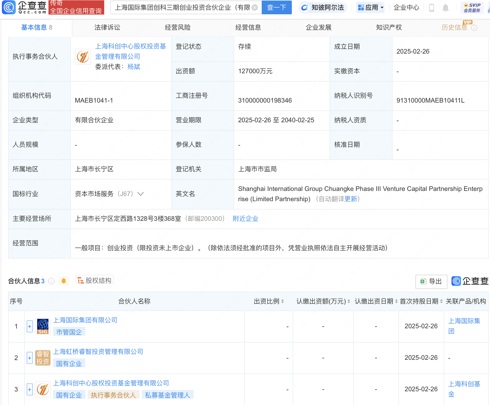The width and height of the screenshot is (490, 405).
Task: Click 国有企业 tag in row 3
Action: coord(69,395)
